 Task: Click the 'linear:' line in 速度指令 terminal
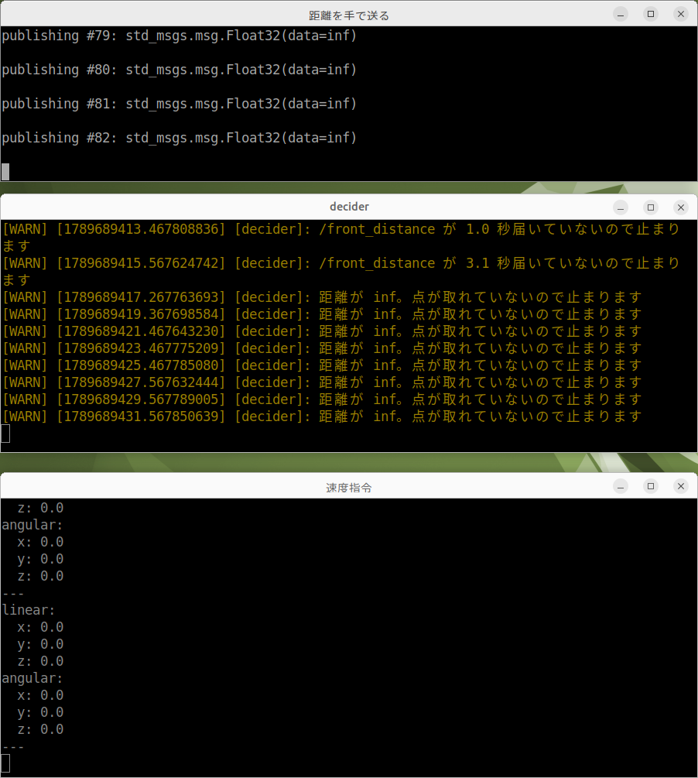coord(29,610)
